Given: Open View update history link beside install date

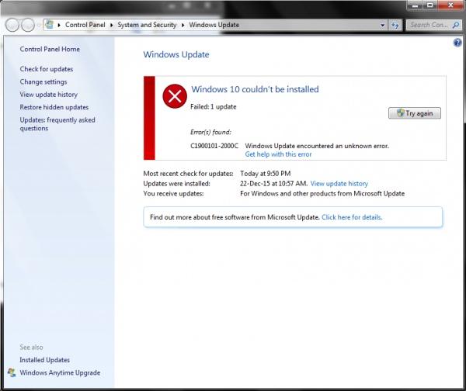Looking at the screenshot, I should pos(339,184).
